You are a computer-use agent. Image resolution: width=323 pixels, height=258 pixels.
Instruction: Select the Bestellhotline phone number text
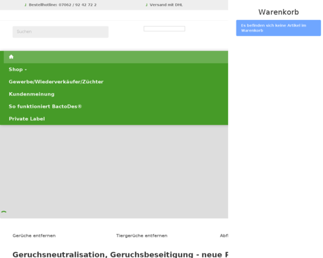(63, 5)
